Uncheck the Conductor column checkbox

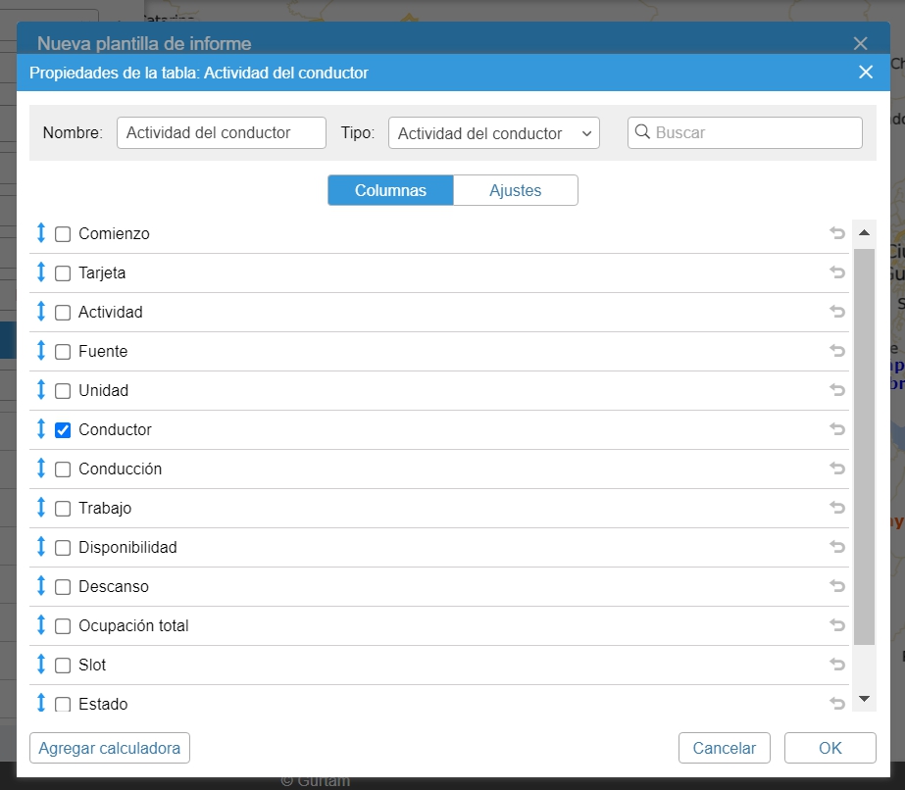point(63,430)
